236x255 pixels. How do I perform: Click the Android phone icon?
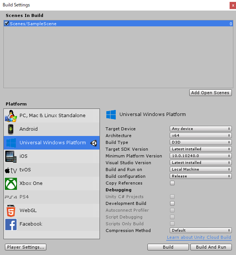tap(11, 129)
